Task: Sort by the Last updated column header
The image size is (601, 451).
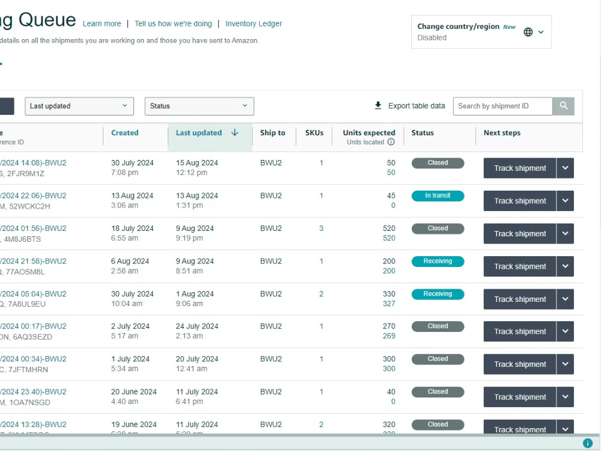Action: click(199, 133)
